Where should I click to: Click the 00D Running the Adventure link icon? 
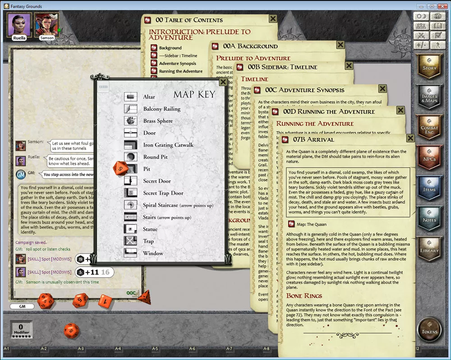coord(275,112)
